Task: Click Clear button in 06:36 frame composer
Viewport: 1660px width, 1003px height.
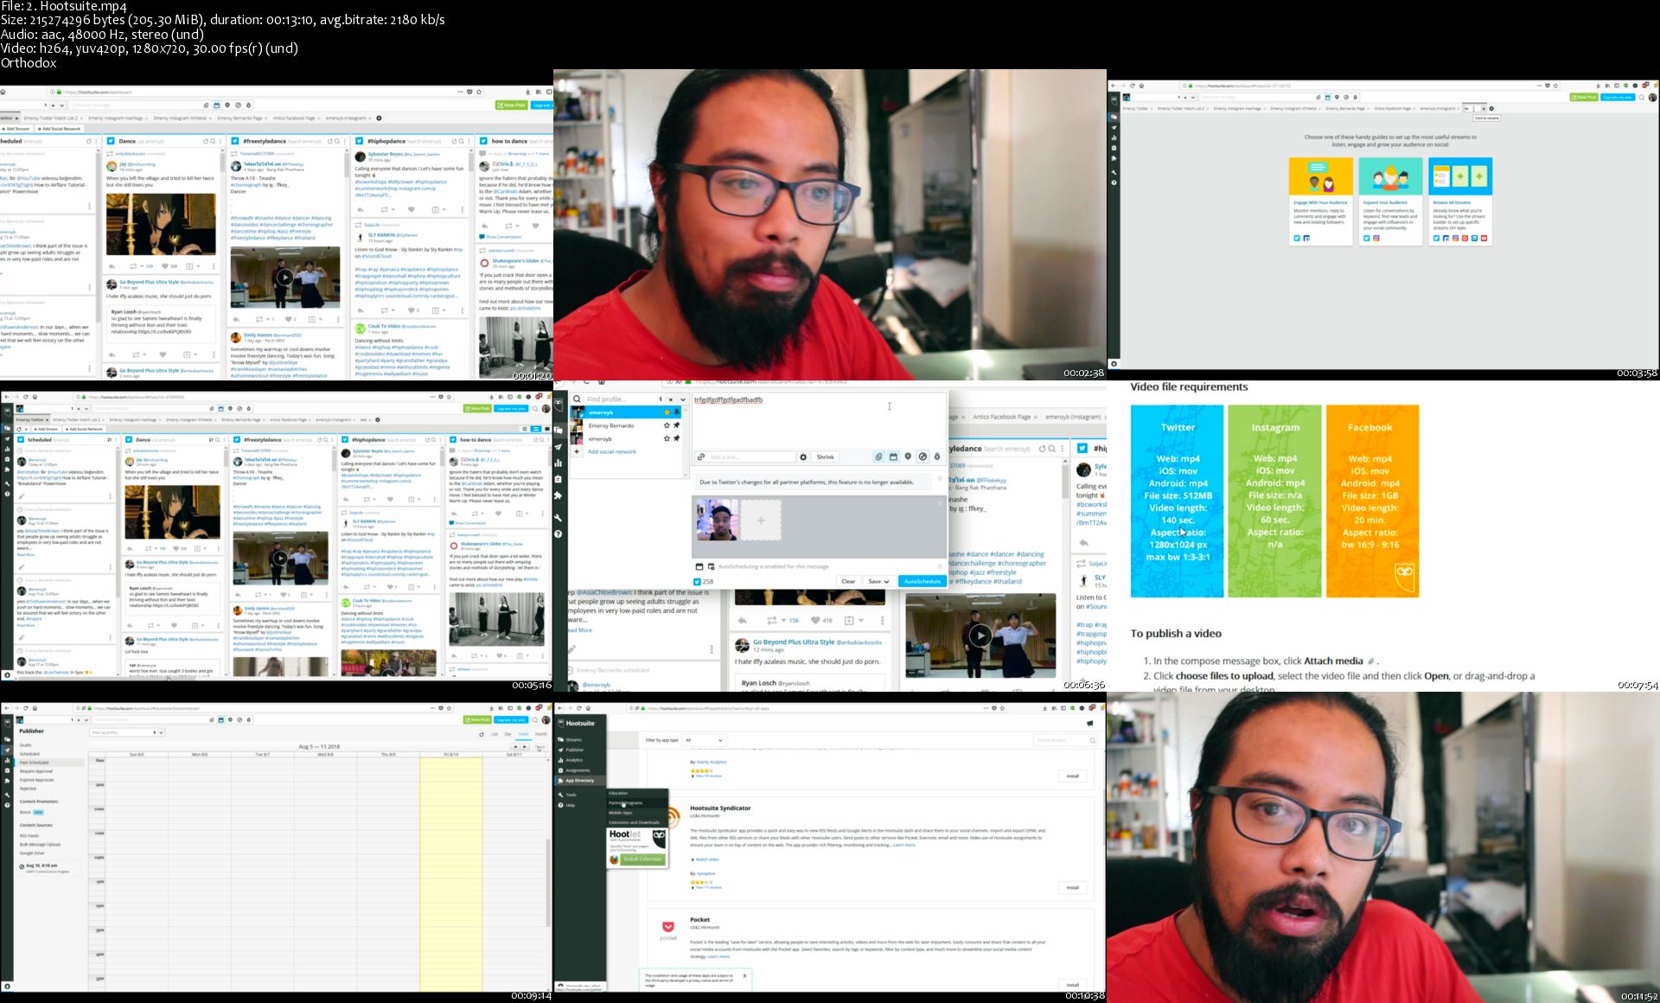Action: point(848,581)
